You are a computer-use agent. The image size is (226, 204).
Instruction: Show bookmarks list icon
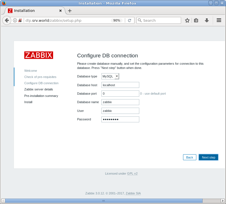click(196, 20)
